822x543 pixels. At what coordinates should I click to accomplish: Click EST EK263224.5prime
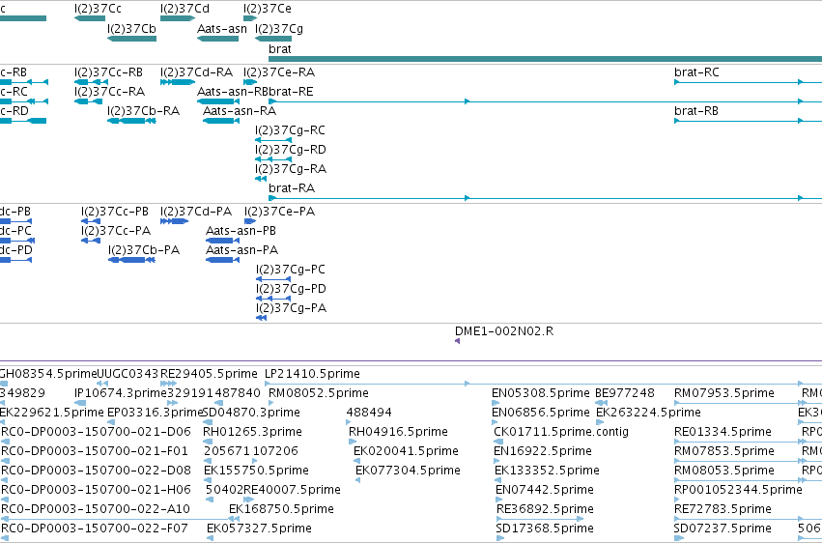point(648,413)
